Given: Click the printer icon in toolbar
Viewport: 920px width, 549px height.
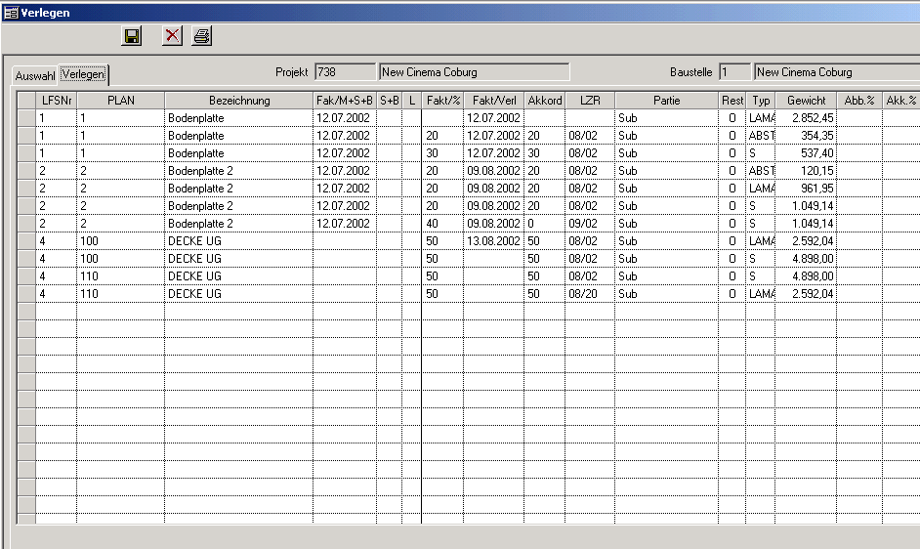Looking at the screenshot, I should (201, 36).
